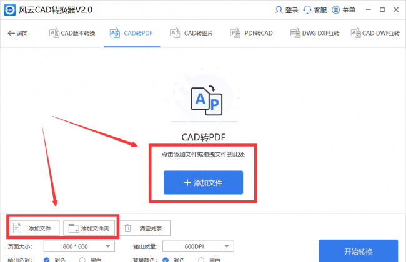Viewport: 406px width, 262px height.
Task: Open 客服 via the headset icon
Action: 307,10
